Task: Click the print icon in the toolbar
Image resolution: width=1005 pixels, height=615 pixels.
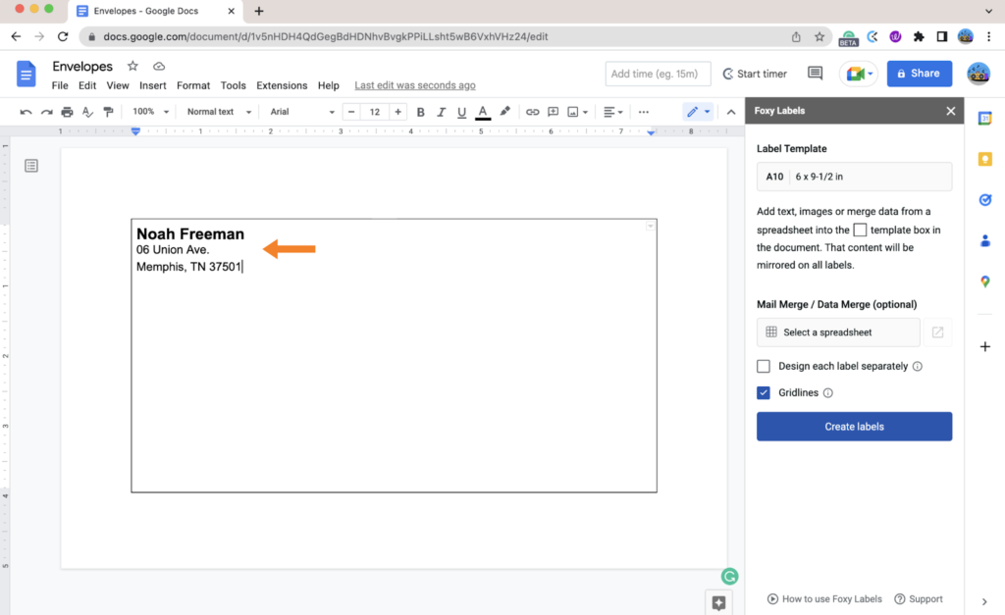Action: pos(67,111)
